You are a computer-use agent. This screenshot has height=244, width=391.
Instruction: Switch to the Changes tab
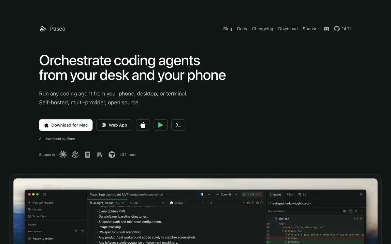coord(275,195)
